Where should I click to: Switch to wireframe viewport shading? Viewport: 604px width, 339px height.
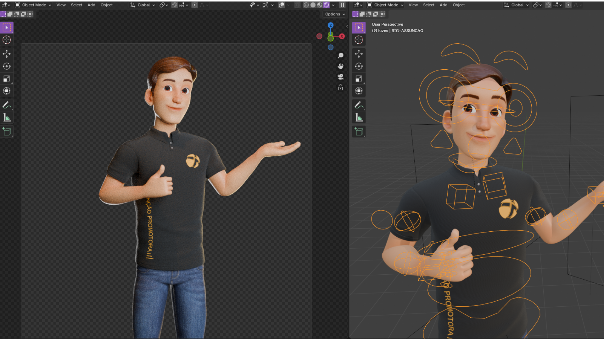click(x=306, y=5)
